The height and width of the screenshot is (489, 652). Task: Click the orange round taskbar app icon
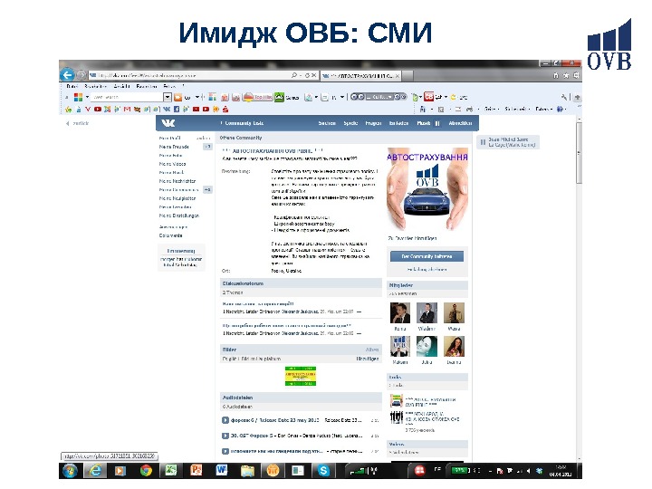click(273, 471)
